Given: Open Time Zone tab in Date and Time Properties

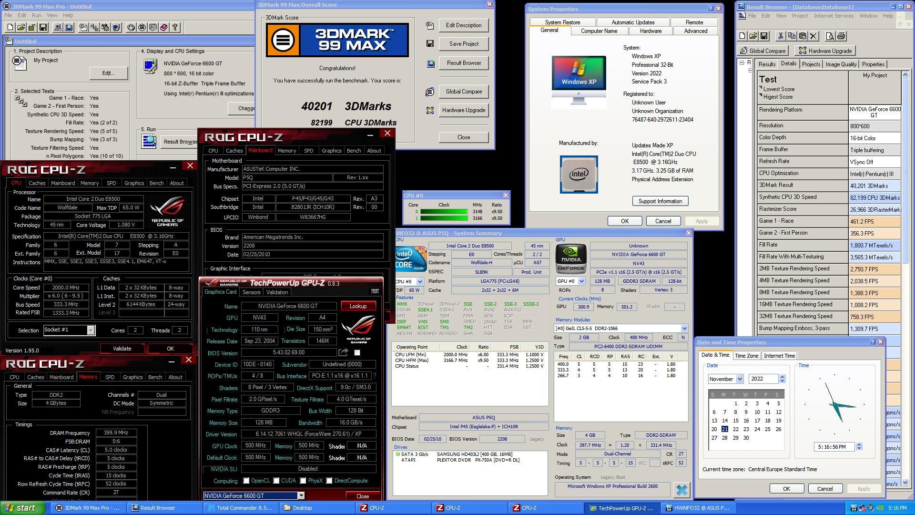Looking at the screenshot, I should [746, 356].
